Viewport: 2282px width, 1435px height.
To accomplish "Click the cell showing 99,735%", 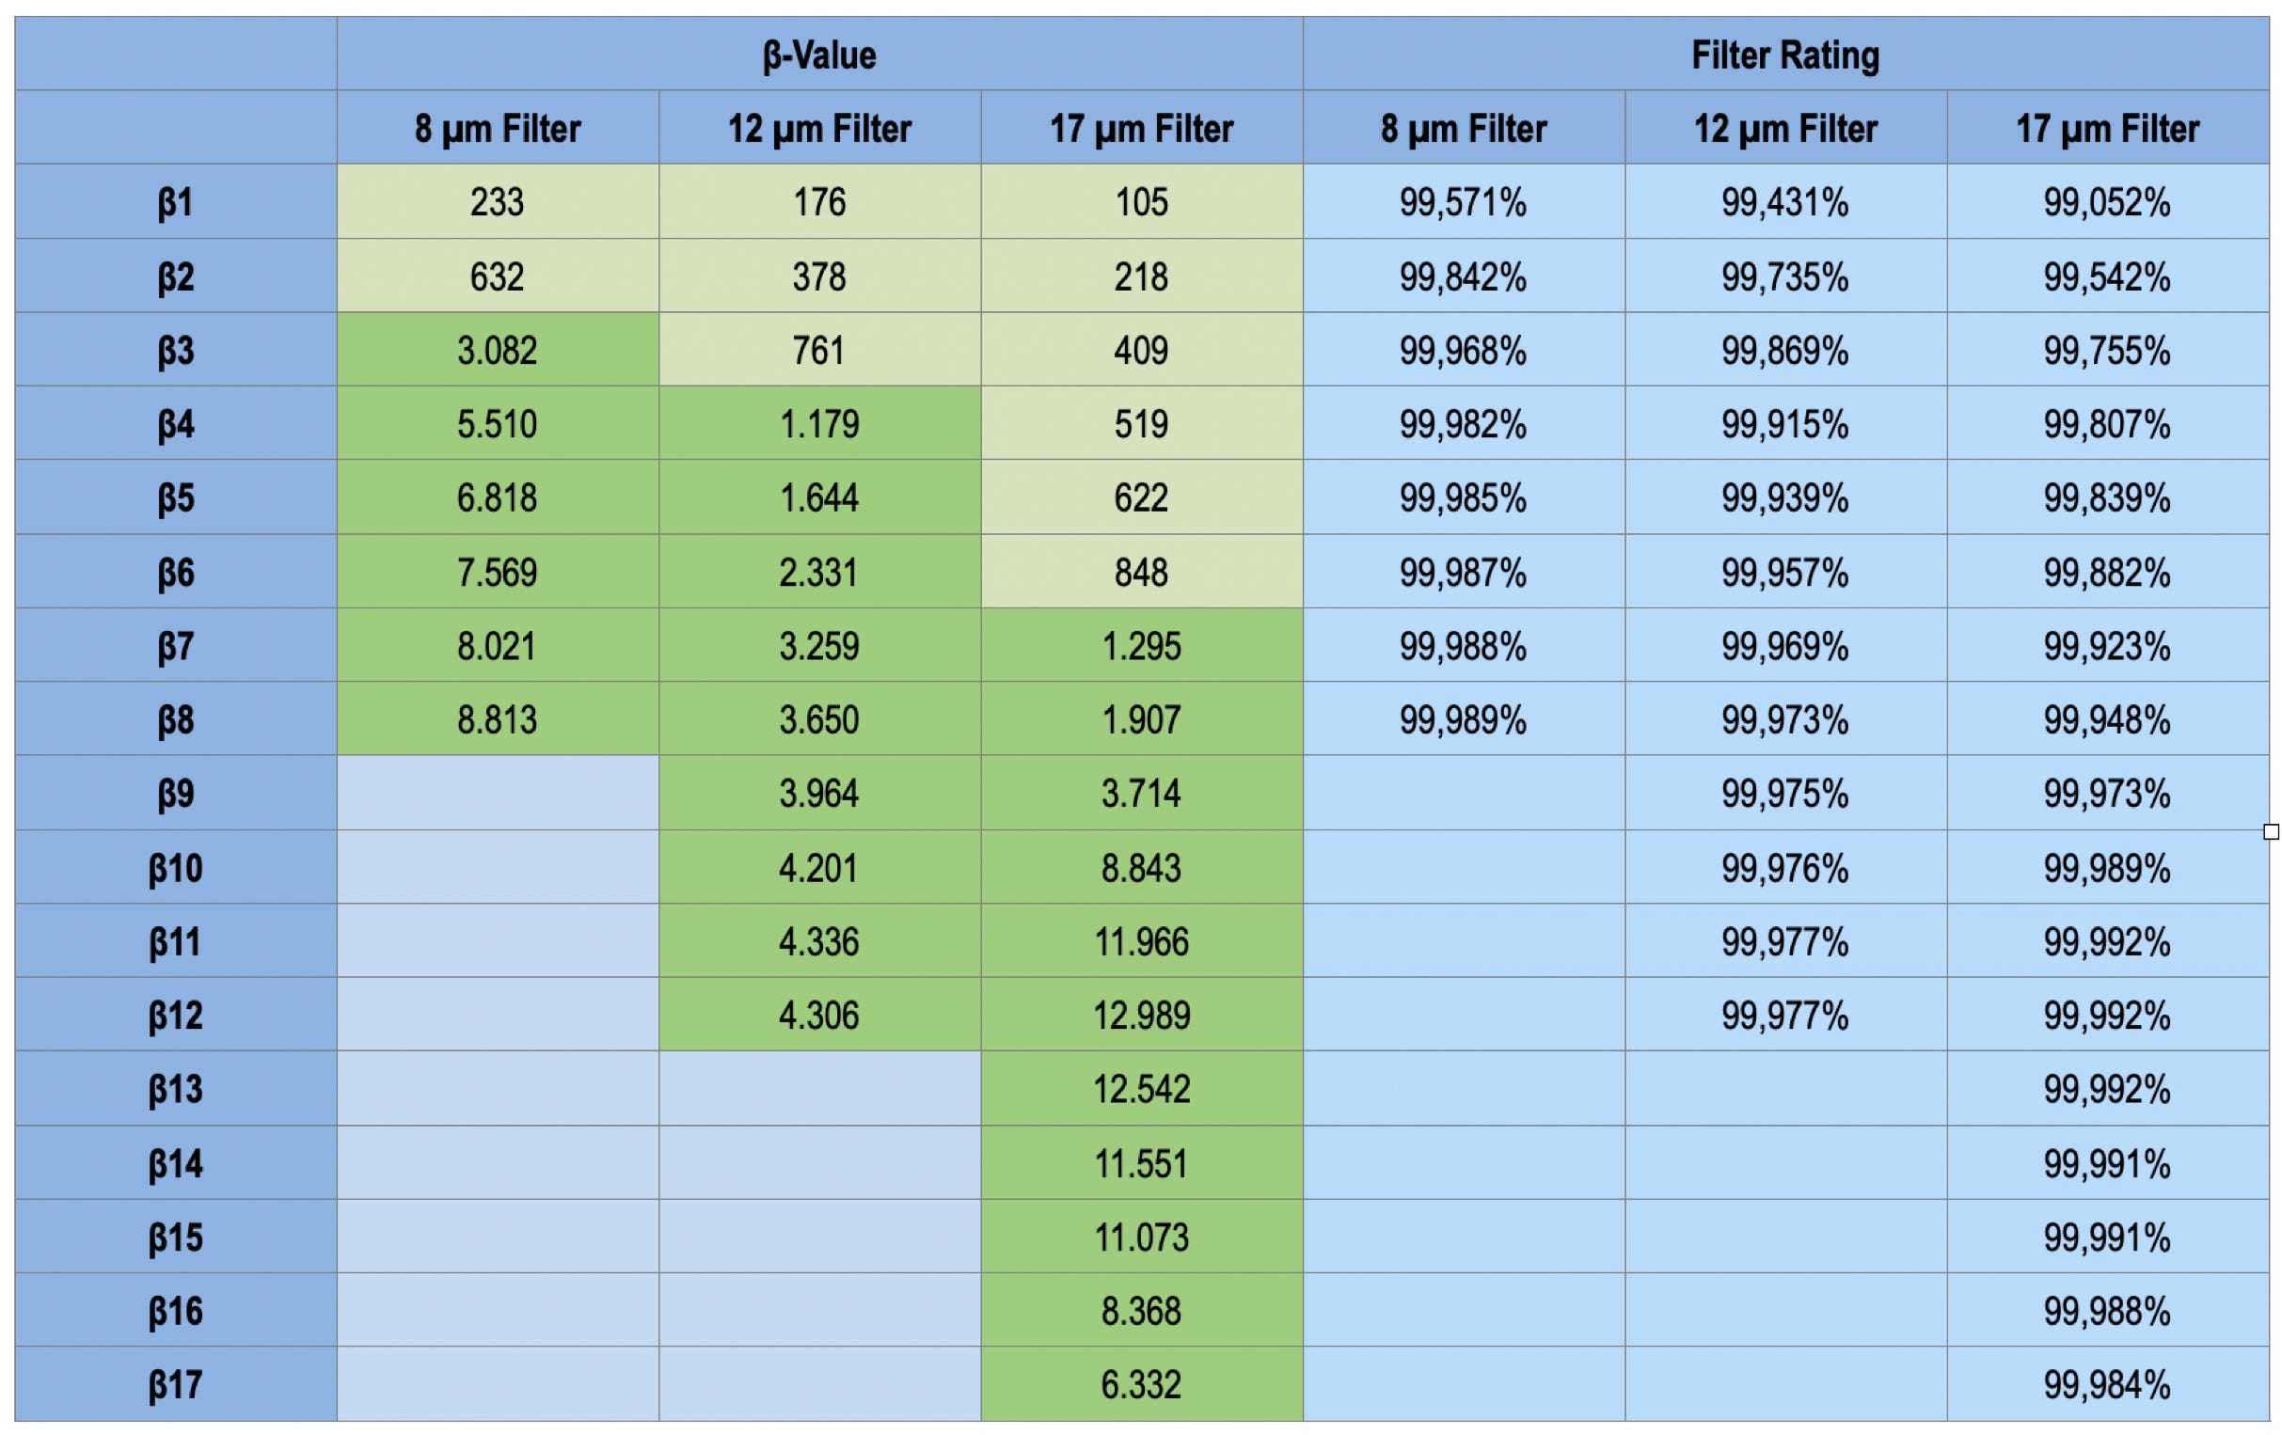I will (x=1785, y=276).
